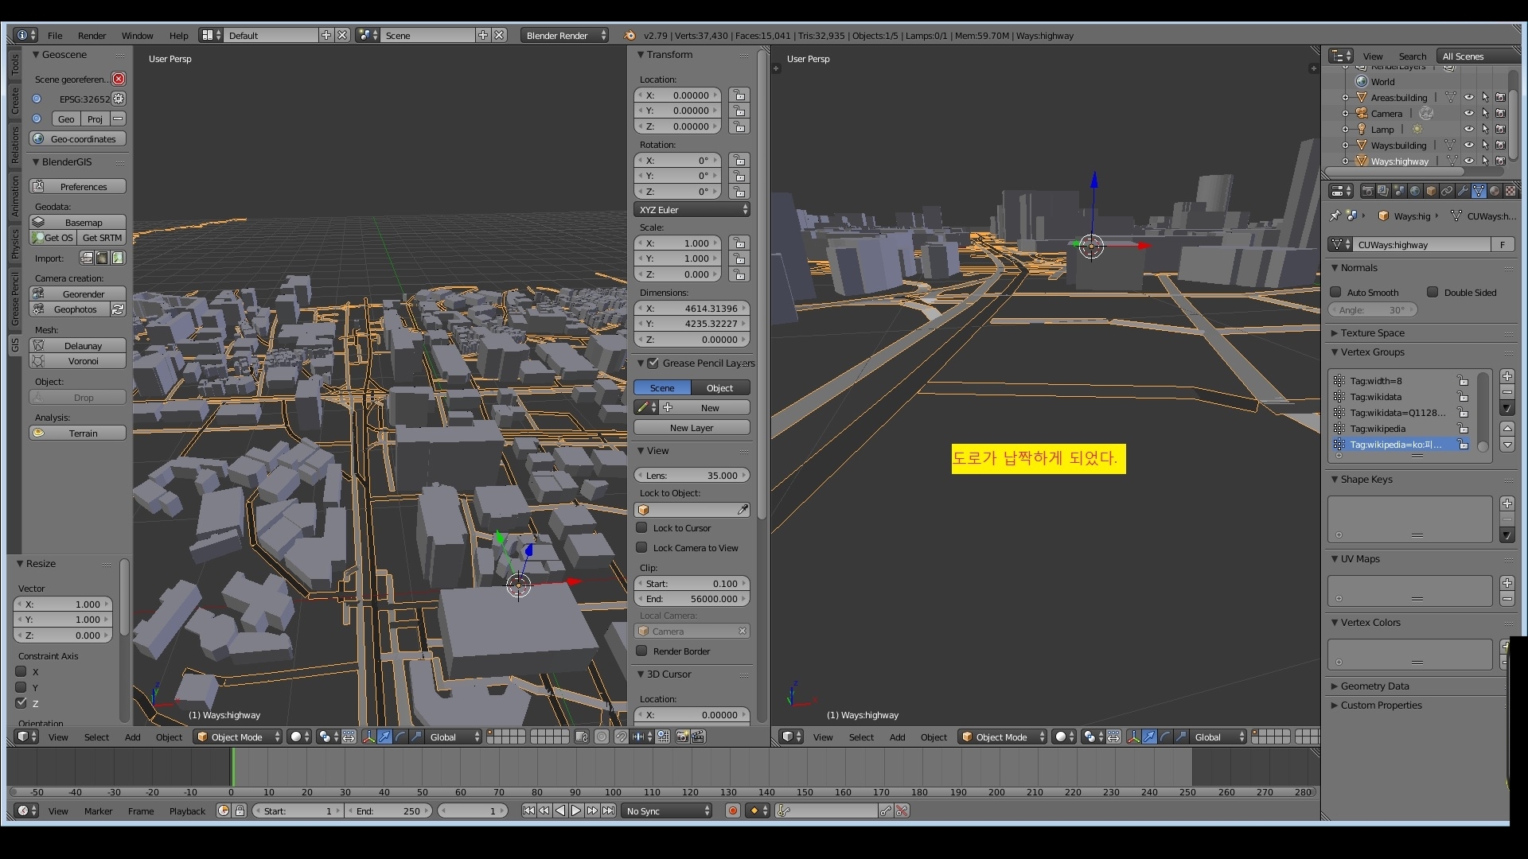Jump to first frame in timeline
Image resolution: width=1528 pixels, height=859 pixels.
tap(528, 810)
